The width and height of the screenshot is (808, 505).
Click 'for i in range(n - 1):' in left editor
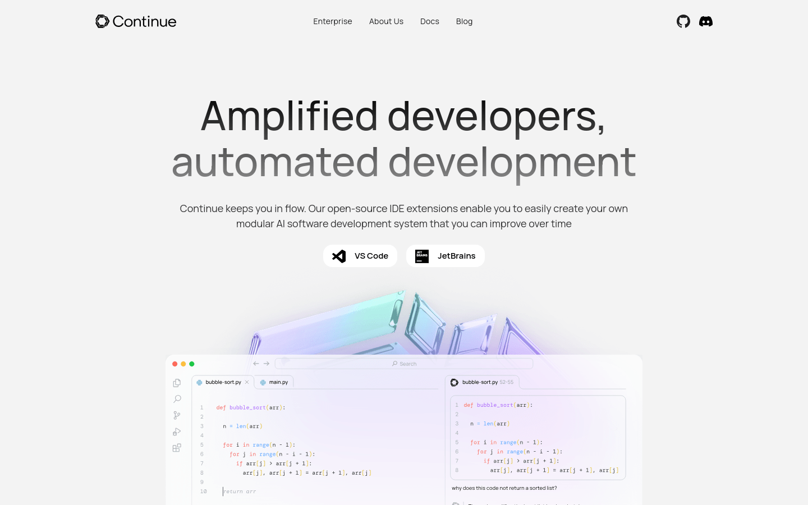point(259,445)
